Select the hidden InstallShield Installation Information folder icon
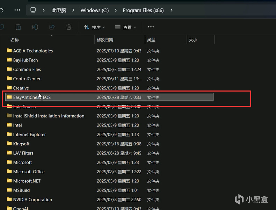 9,116
